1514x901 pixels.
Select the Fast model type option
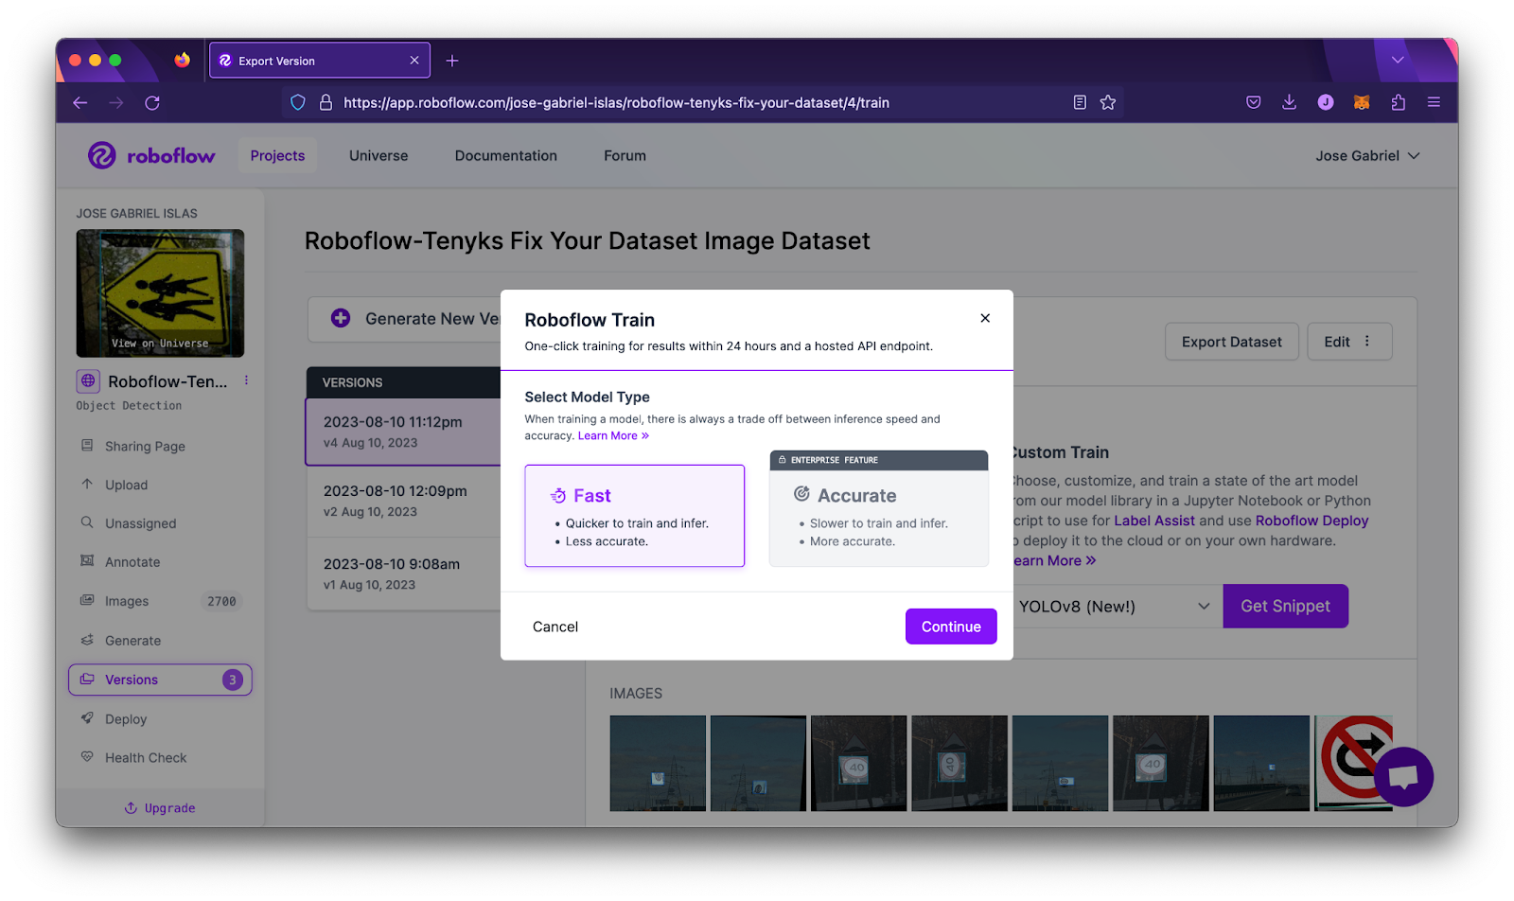pos(634,515)
